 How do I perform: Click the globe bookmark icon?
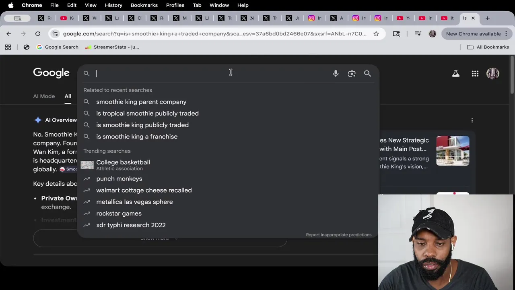pos(27,47)
